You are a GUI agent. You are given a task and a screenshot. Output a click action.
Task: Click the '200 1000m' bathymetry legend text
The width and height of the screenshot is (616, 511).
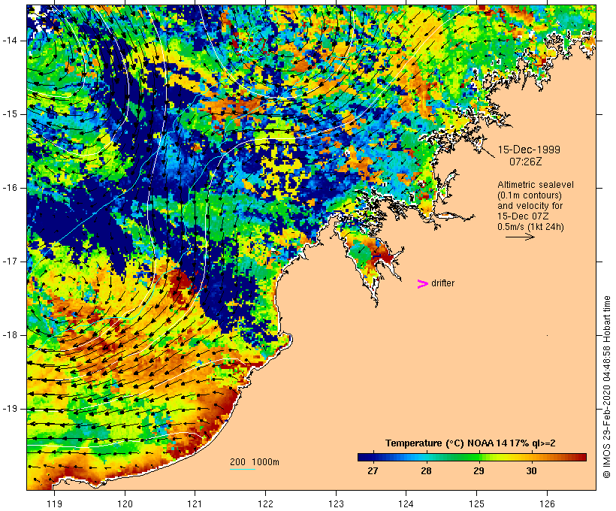pyautogui.click(x=255, y=462)
